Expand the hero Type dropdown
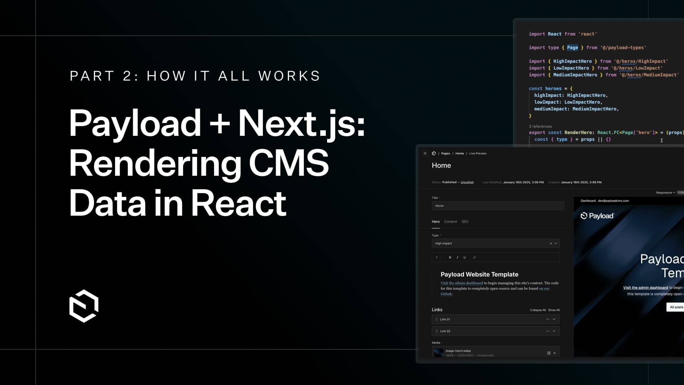Viewport: 684px width, 385px height. (555, 243)
